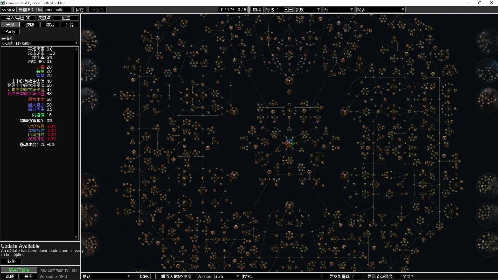
Task: Open the ascendancy dropdown showing 无
Action: point(338,10)
